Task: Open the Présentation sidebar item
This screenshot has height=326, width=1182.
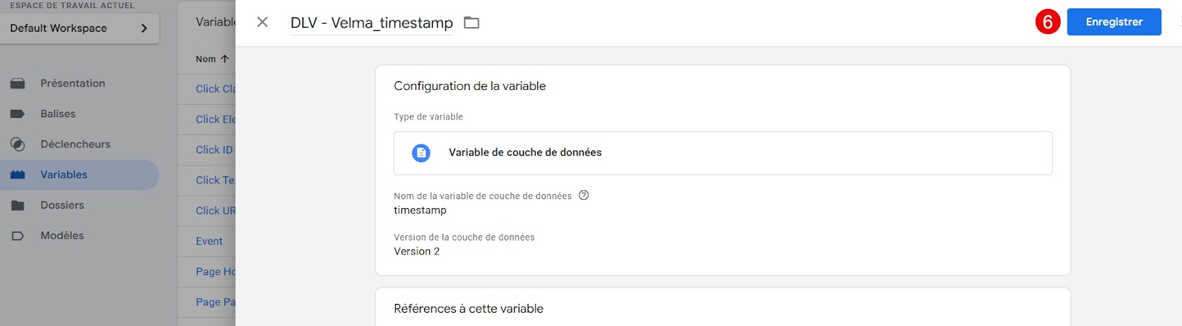Action: click(72, 83)
